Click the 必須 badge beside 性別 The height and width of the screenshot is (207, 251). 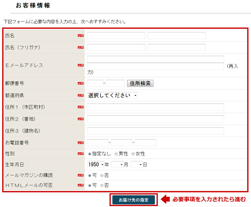(81, 154)
